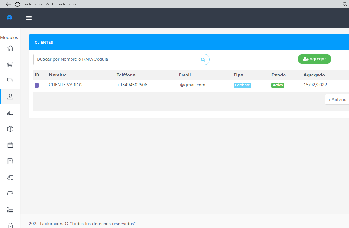Viewport: 349px width, 228px height.
Task: Open the box products module in sidebar
Action: pos(10,129)
